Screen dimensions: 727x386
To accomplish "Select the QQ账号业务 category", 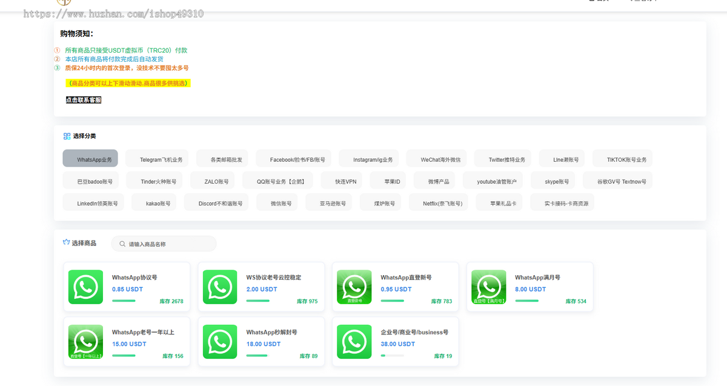I will (277, 181).
